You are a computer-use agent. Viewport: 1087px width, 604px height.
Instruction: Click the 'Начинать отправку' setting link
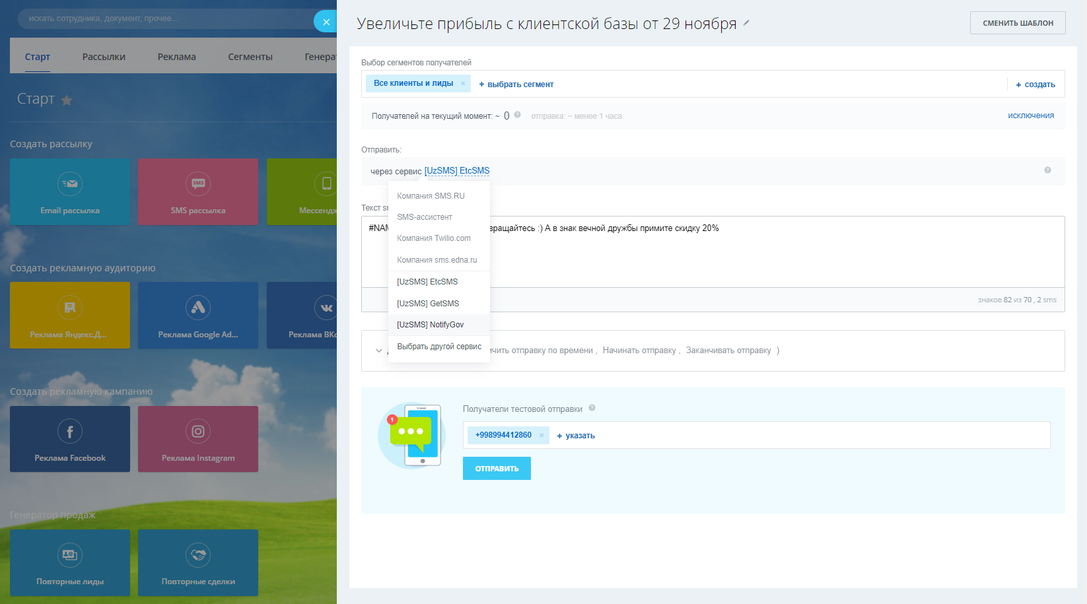639,351
